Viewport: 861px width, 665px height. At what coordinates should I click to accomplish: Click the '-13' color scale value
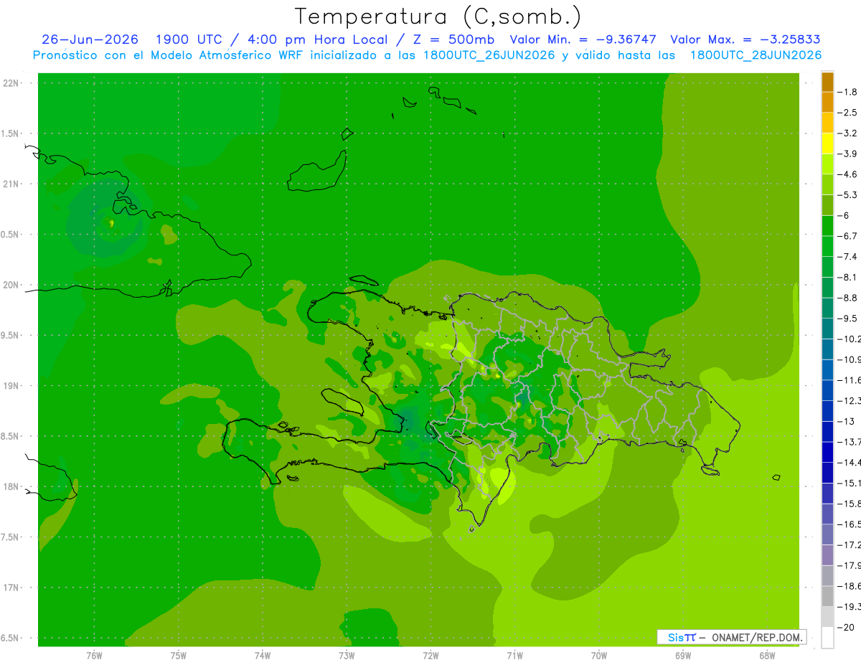point(846,421)
